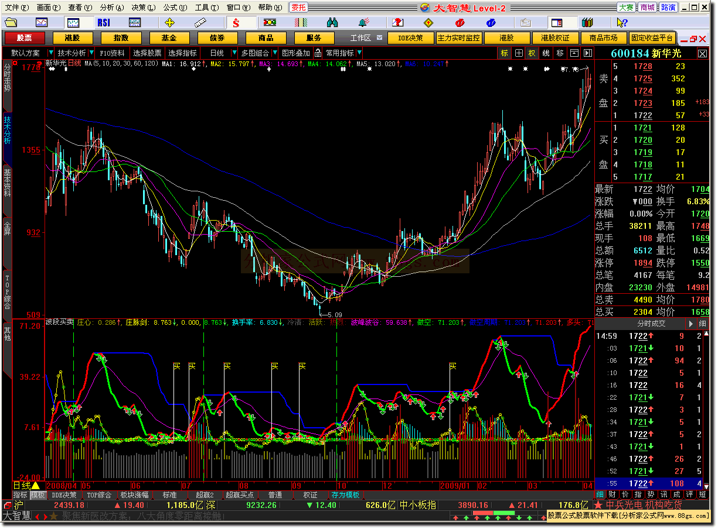Click the DDE决策 yellow button

(411, 37)
